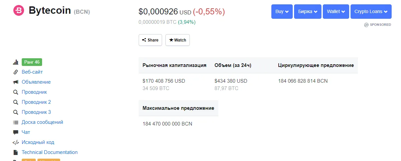This screenshot has height=161, width=401.
Task: Click the magnifier icon beside Проводник 2
Action: 15,102
